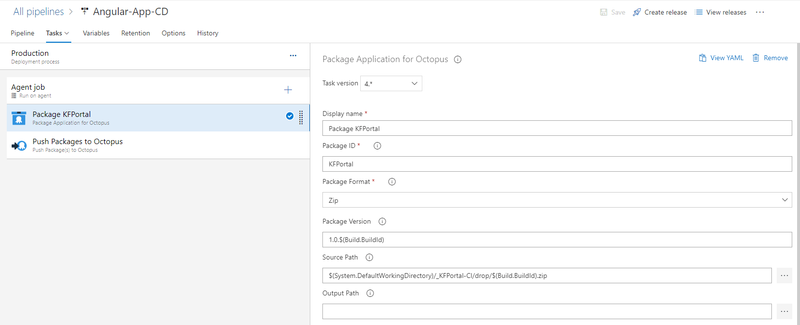
Task: Click the View YAML clipboard icon
Action: pyautogui.click(x=703, y=58)
